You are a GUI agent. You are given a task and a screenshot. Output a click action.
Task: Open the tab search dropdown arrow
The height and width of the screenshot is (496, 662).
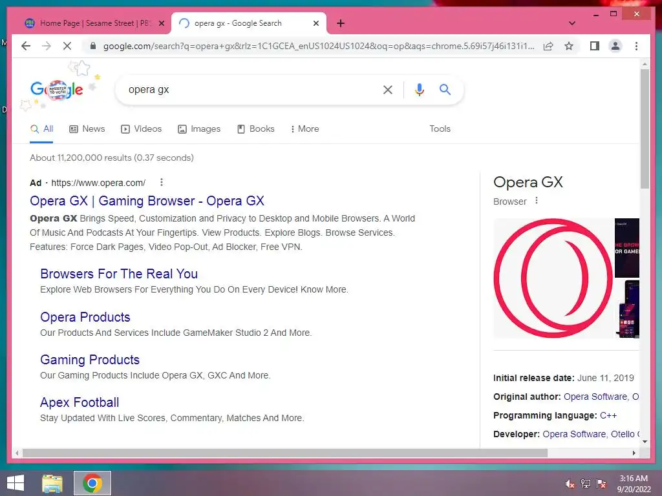coord(572,23)
